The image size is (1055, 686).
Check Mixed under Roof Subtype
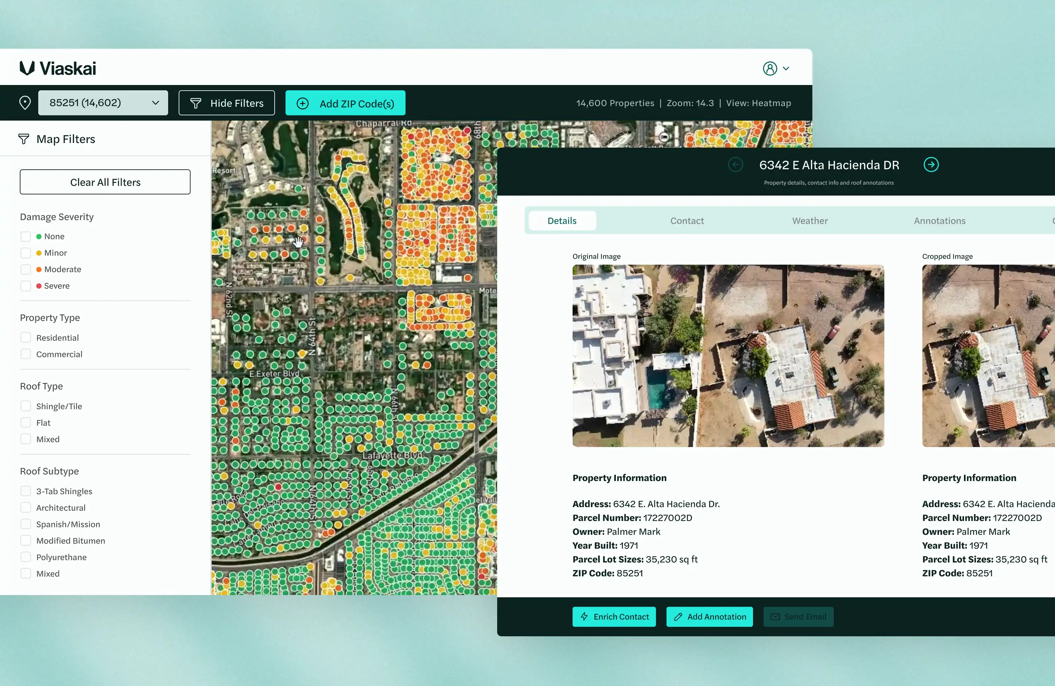point(26,573)
